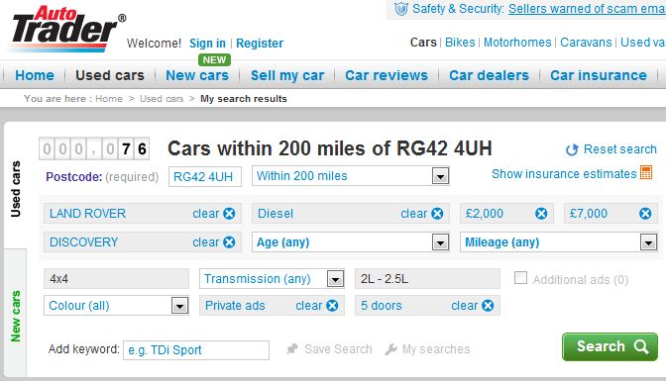Image resolution: width=666 pixels, height=381 pixels.
Task: Open the Transmission (any) dropdown
Action: click(272, 279)
